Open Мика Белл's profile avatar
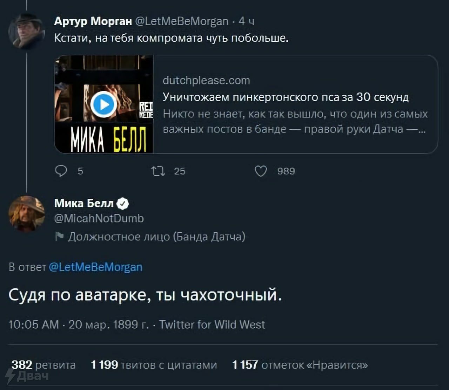The image size is (449, 390). [x=26, y=214]
